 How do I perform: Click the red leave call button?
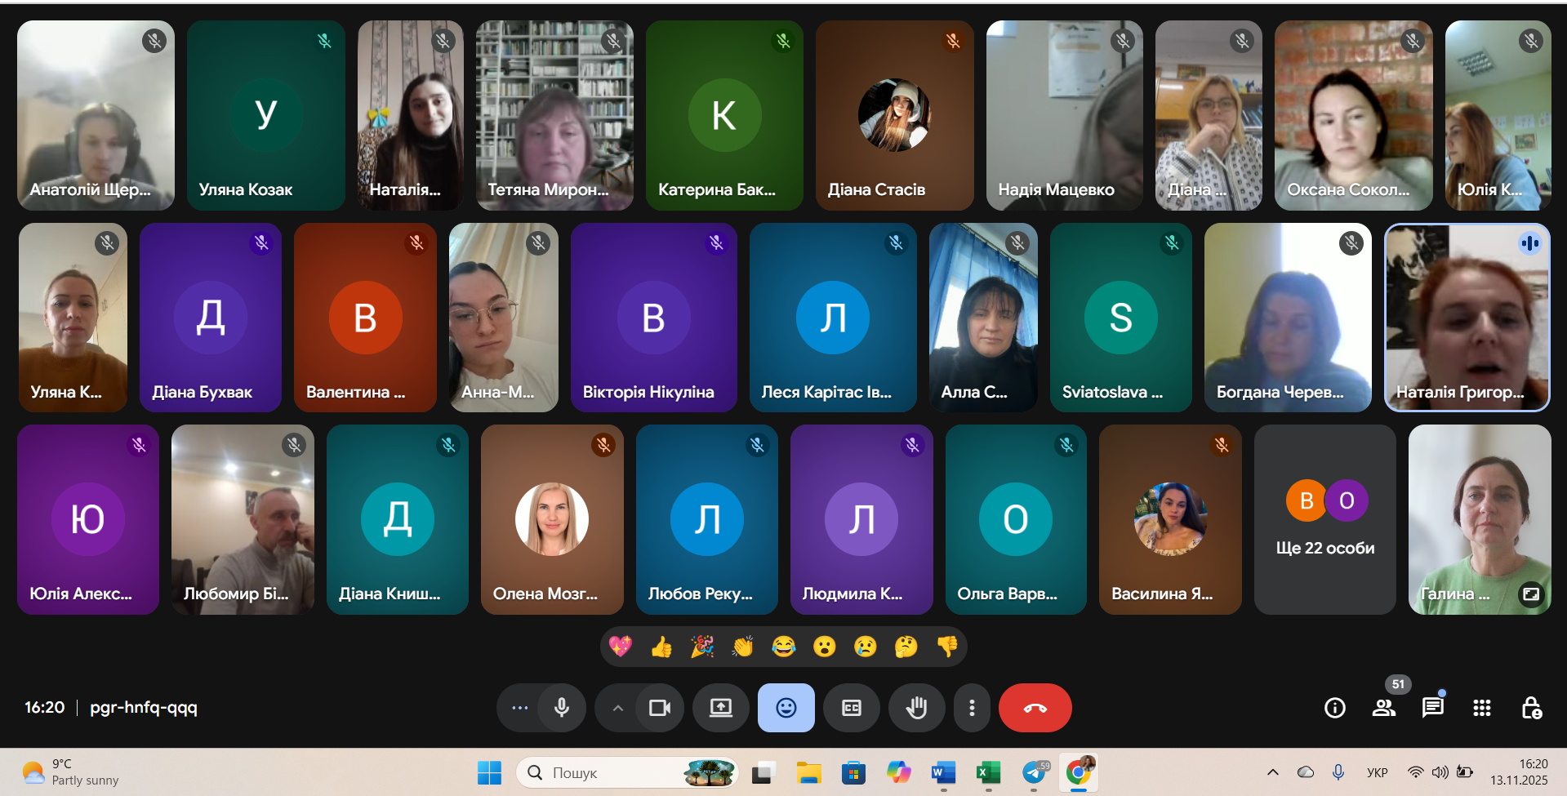1035,708
